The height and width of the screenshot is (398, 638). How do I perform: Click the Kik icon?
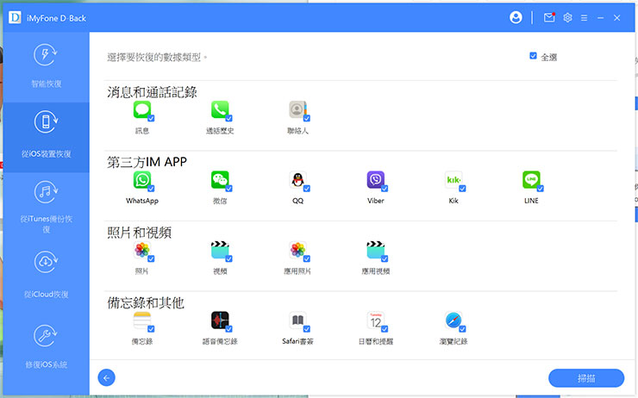[x=453, y=180]
